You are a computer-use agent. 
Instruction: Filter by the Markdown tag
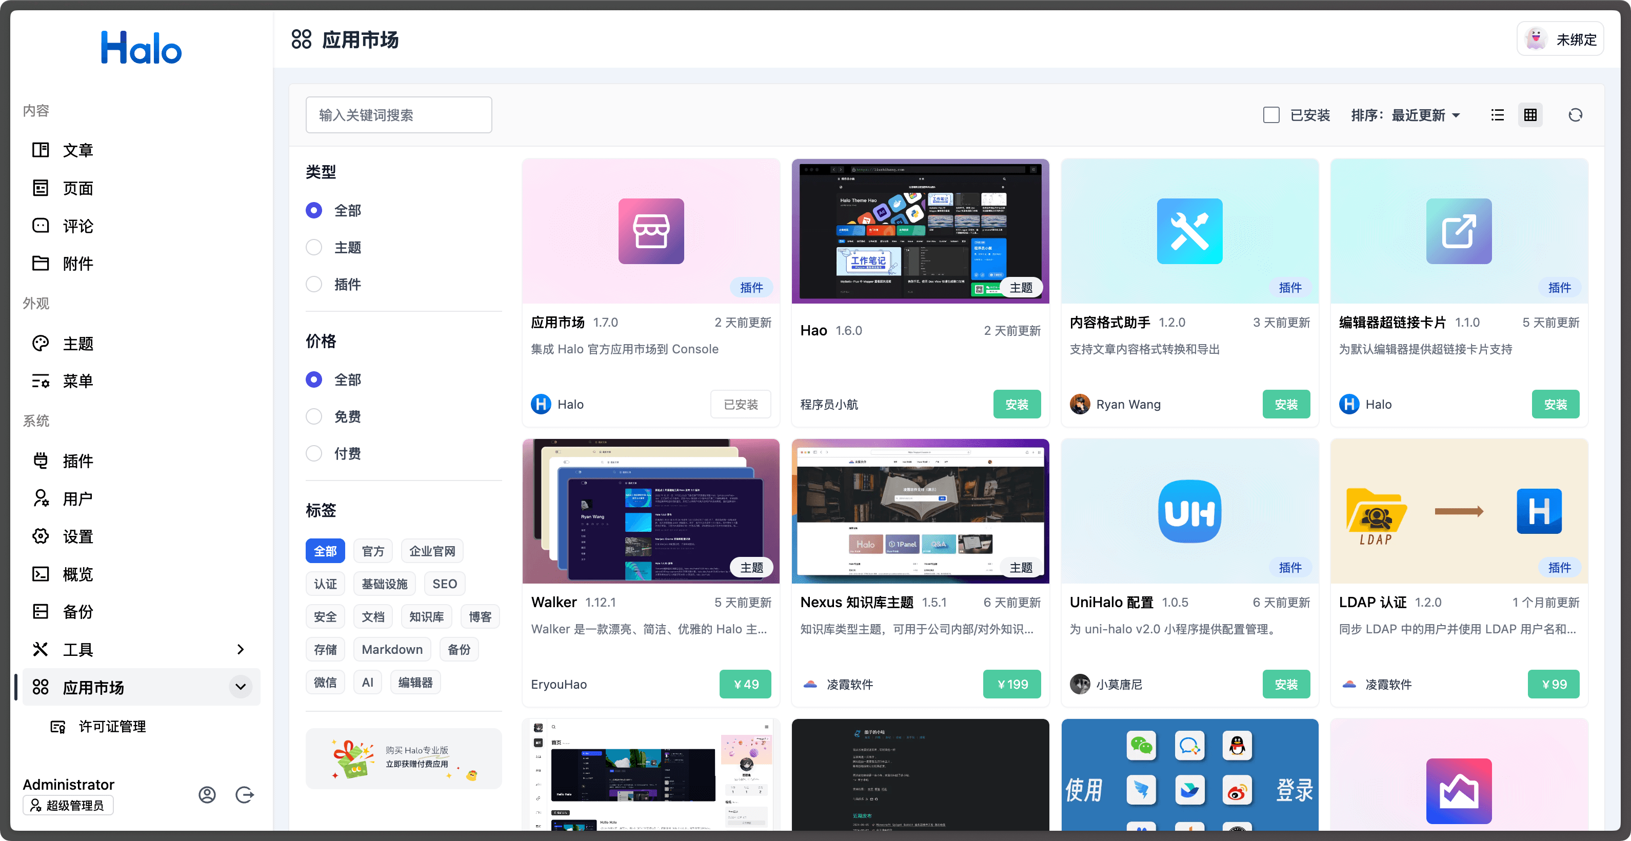click(x=392, y=649)
